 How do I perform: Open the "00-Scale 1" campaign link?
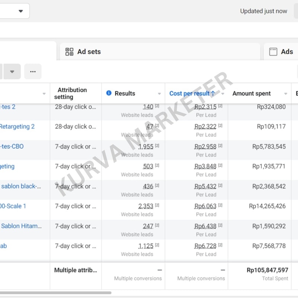click(13, 206)
